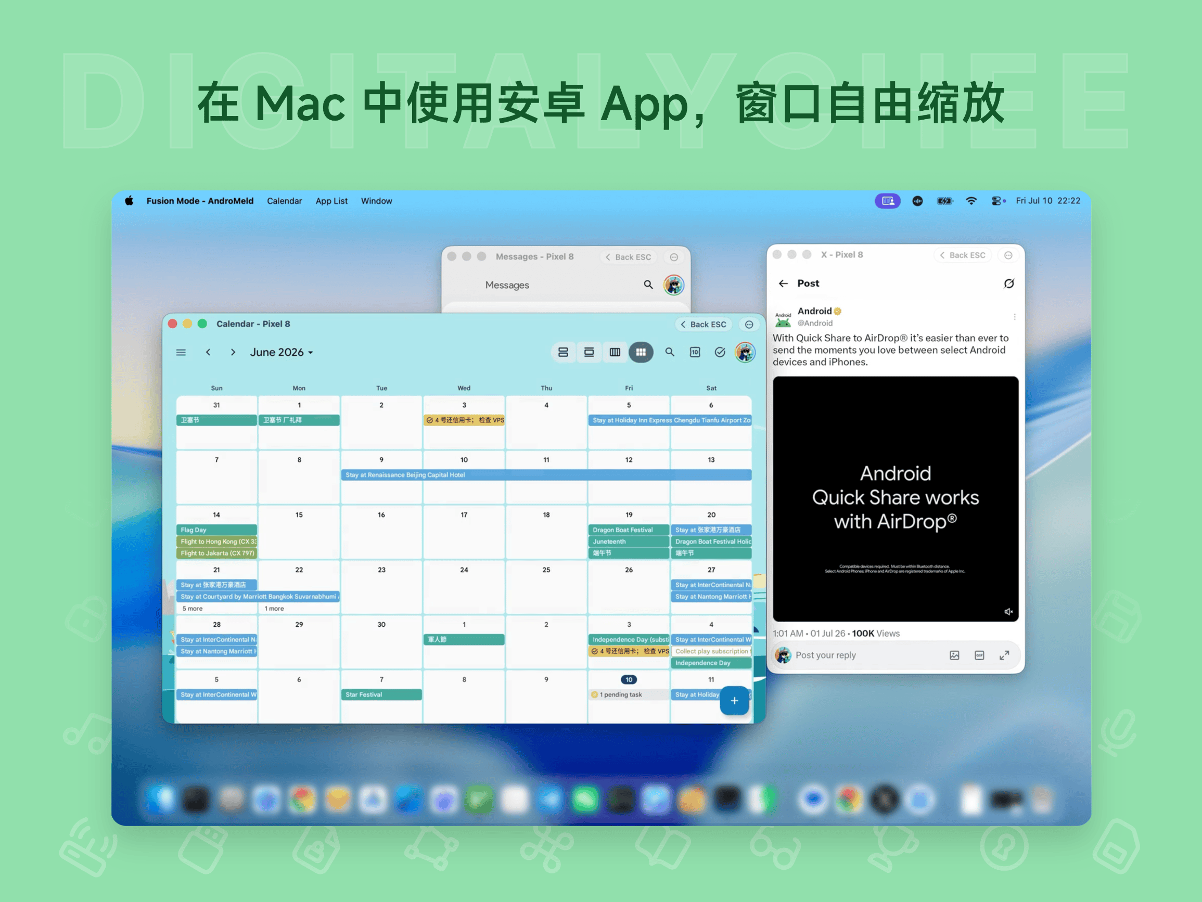The image size is (1202, 902).
Task: Open Dragon Boat Festival event on June 19
Action: point(629,530)
